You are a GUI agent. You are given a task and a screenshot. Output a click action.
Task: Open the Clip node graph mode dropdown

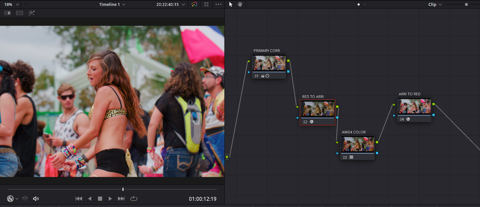435,4
